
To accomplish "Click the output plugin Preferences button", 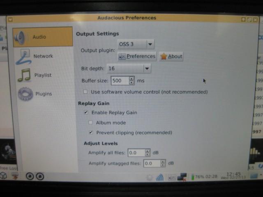I will point(137,57).
